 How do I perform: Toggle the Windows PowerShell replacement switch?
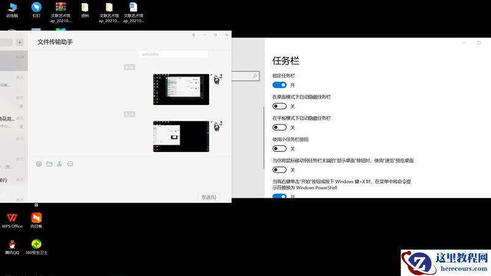click(x=279, y=196)
